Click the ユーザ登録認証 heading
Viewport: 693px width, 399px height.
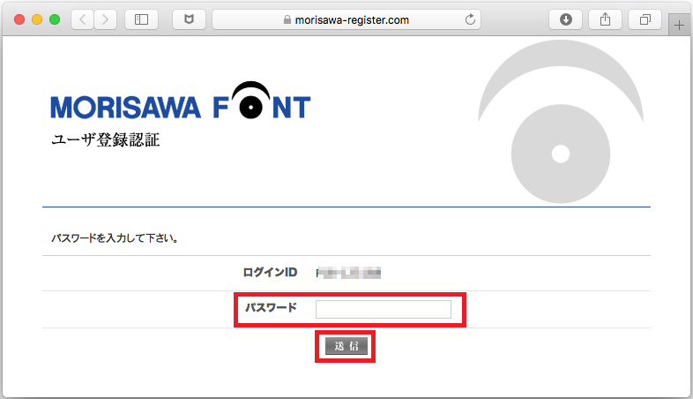[x=106, y=139]
